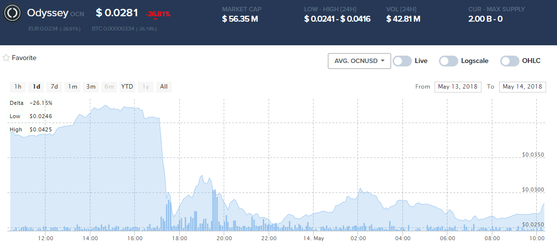Switch on the OHLC toggle
This screenshot has width=557, height=252.
coord(510,61)
